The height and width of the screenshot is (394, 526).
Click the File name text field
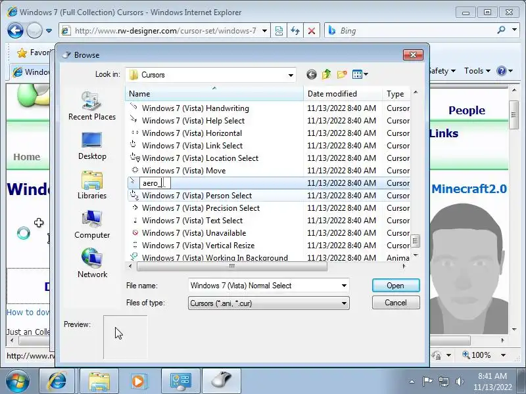(x=265, y=286)
